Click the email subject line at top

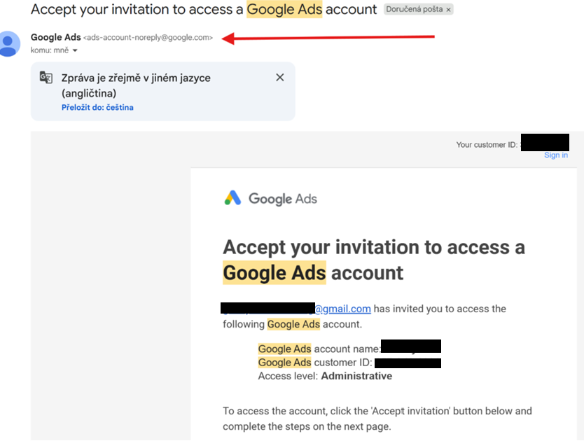(203, 10)
